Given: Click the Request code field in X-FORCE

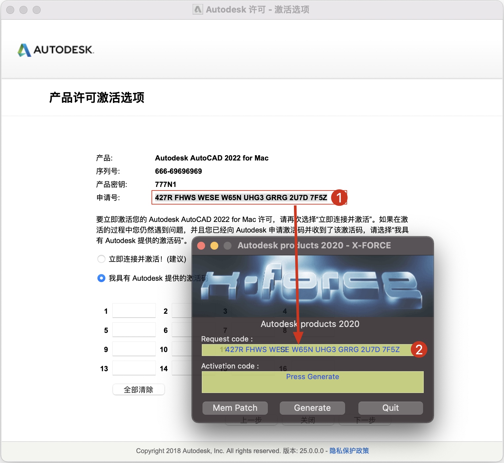Looking at the screenshot, I should [312, 350].
